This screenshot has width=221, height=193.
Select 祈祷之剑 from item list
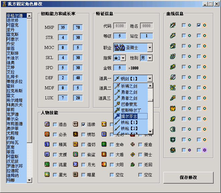click(131, 86)
